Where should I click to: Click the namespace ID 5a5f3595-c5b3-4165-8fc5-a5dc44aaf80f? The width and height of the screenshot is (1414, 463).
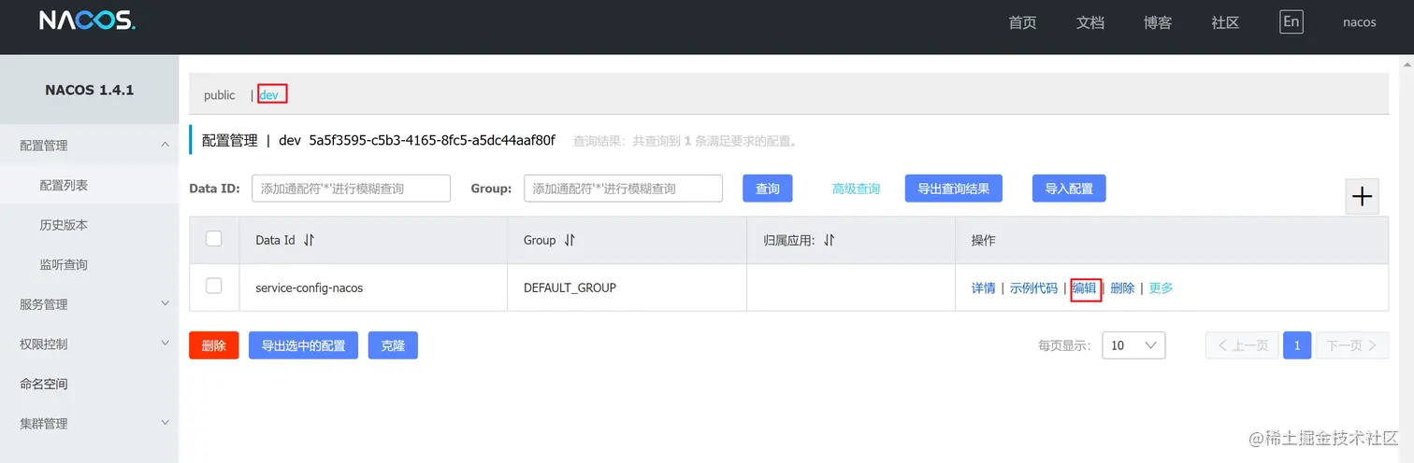(432, 141)
